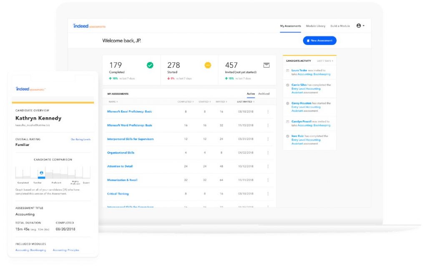Open Microsoft Excel Proficiency: Basic assessment
This screenshot has height=270, width=427.
(130, 111)
